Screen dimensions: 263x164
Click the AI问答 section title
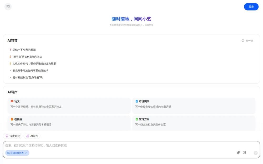click(12, 40)
